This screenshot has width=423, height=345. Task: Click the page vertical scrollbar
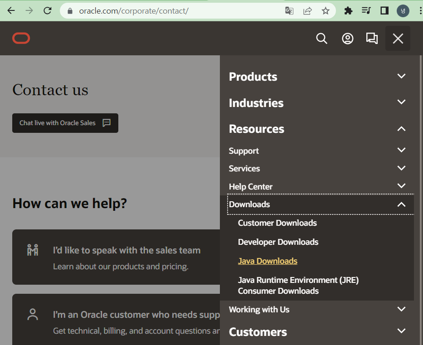point(421,199)
